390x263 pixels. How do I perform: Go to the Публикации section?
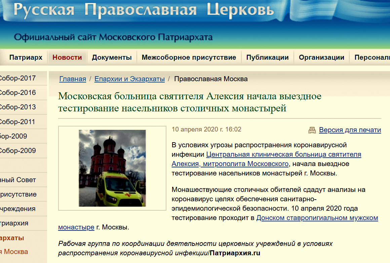[267, 57]
